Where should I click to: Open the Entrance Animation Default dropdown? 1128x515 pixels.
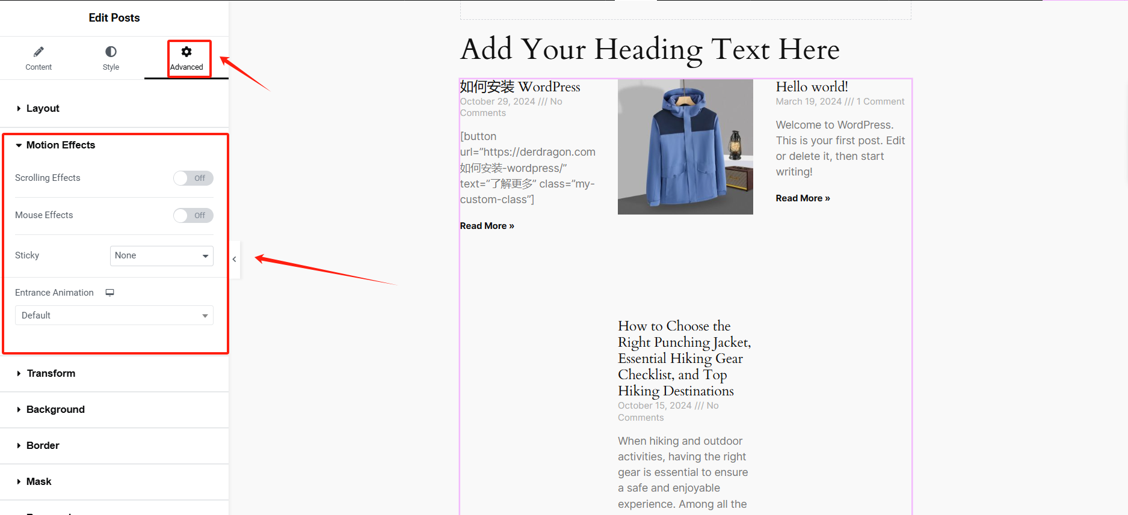click(x=114, y=315)
